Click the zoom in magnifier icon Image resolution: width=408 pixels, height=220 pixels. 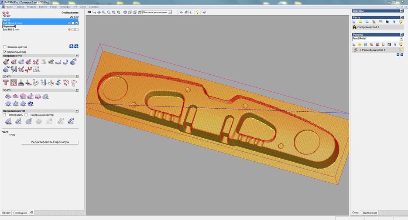pyautogui.click(x=104, y=12)
